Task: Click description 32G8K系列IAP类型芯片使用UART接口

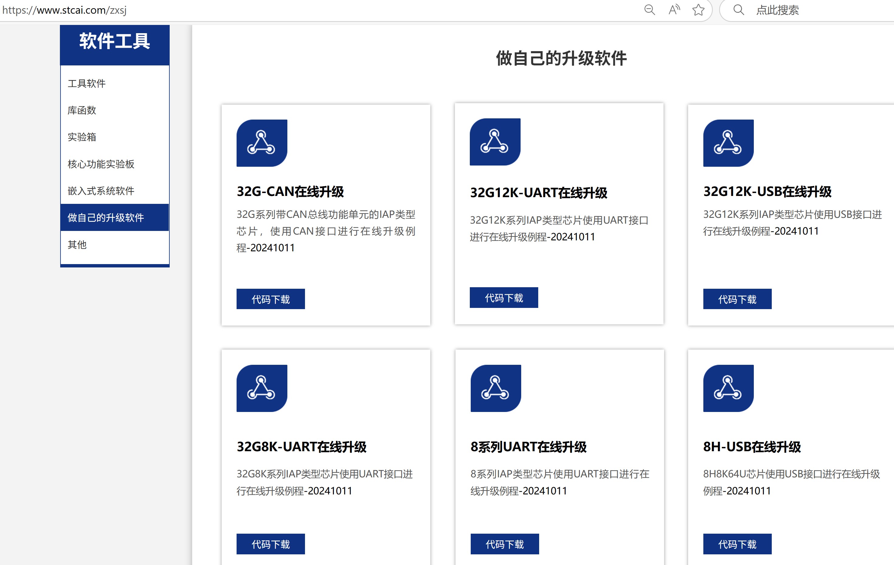Action: pos(325,482)
